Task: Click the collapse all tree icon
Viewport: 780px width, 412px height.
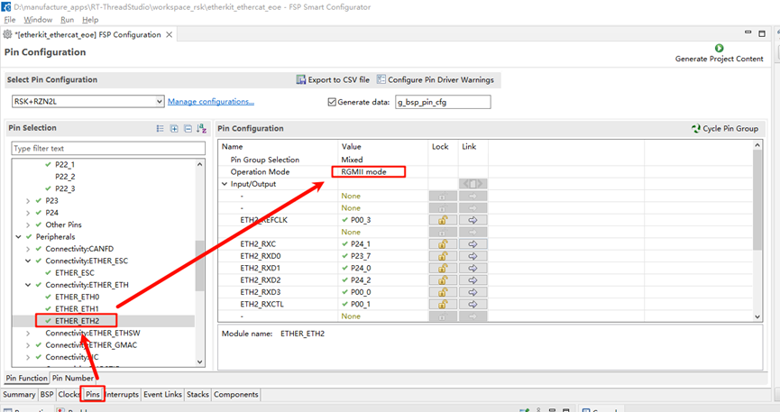Action: [188, 128]
